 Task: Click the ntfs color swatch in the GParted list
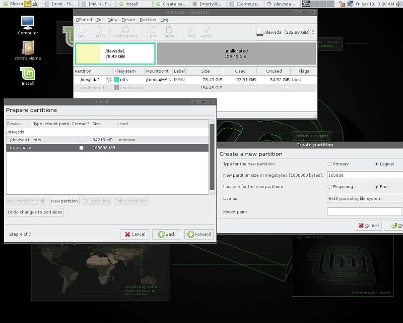(x=116, y=80)
